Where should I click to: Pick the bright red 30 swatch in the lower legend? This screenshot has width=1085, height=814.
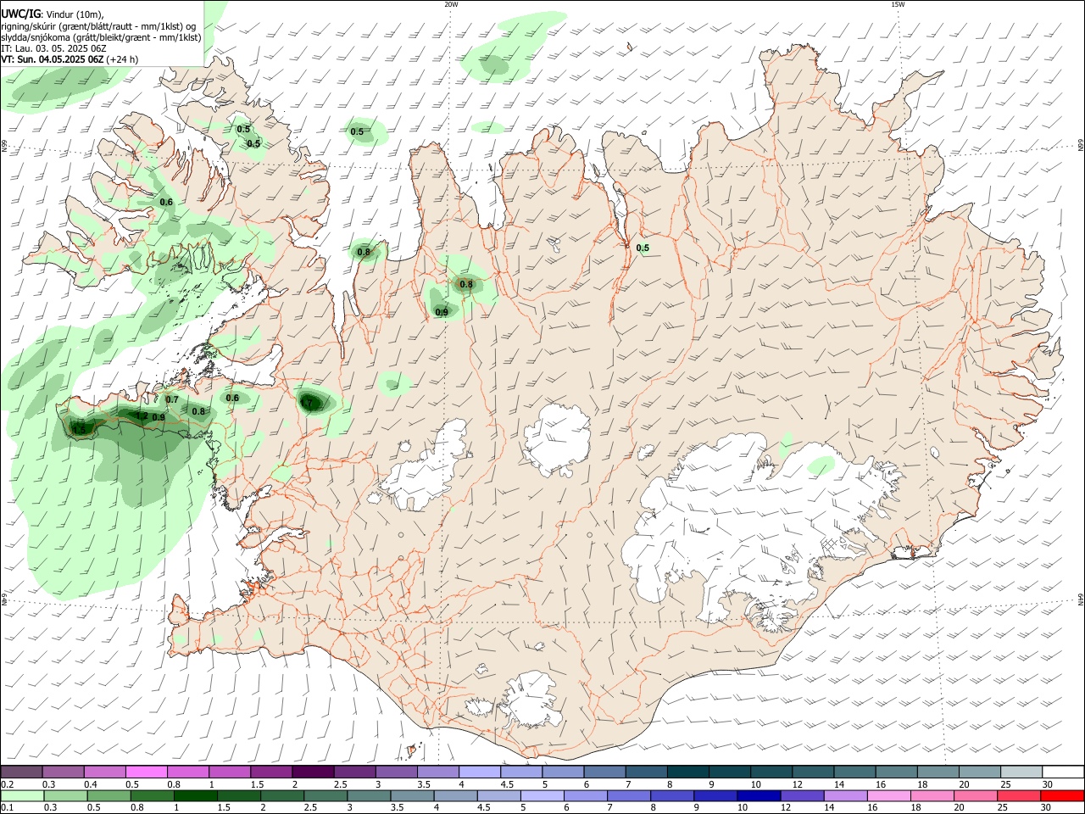coord(1062,795)
